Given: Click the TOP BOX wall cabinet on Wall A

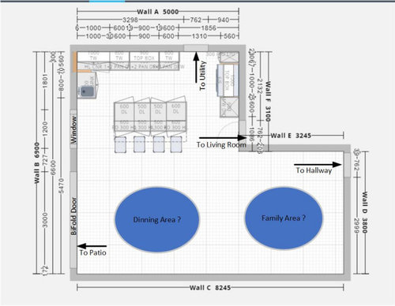Looking at the screenshot, I should [x=144, y=57].
